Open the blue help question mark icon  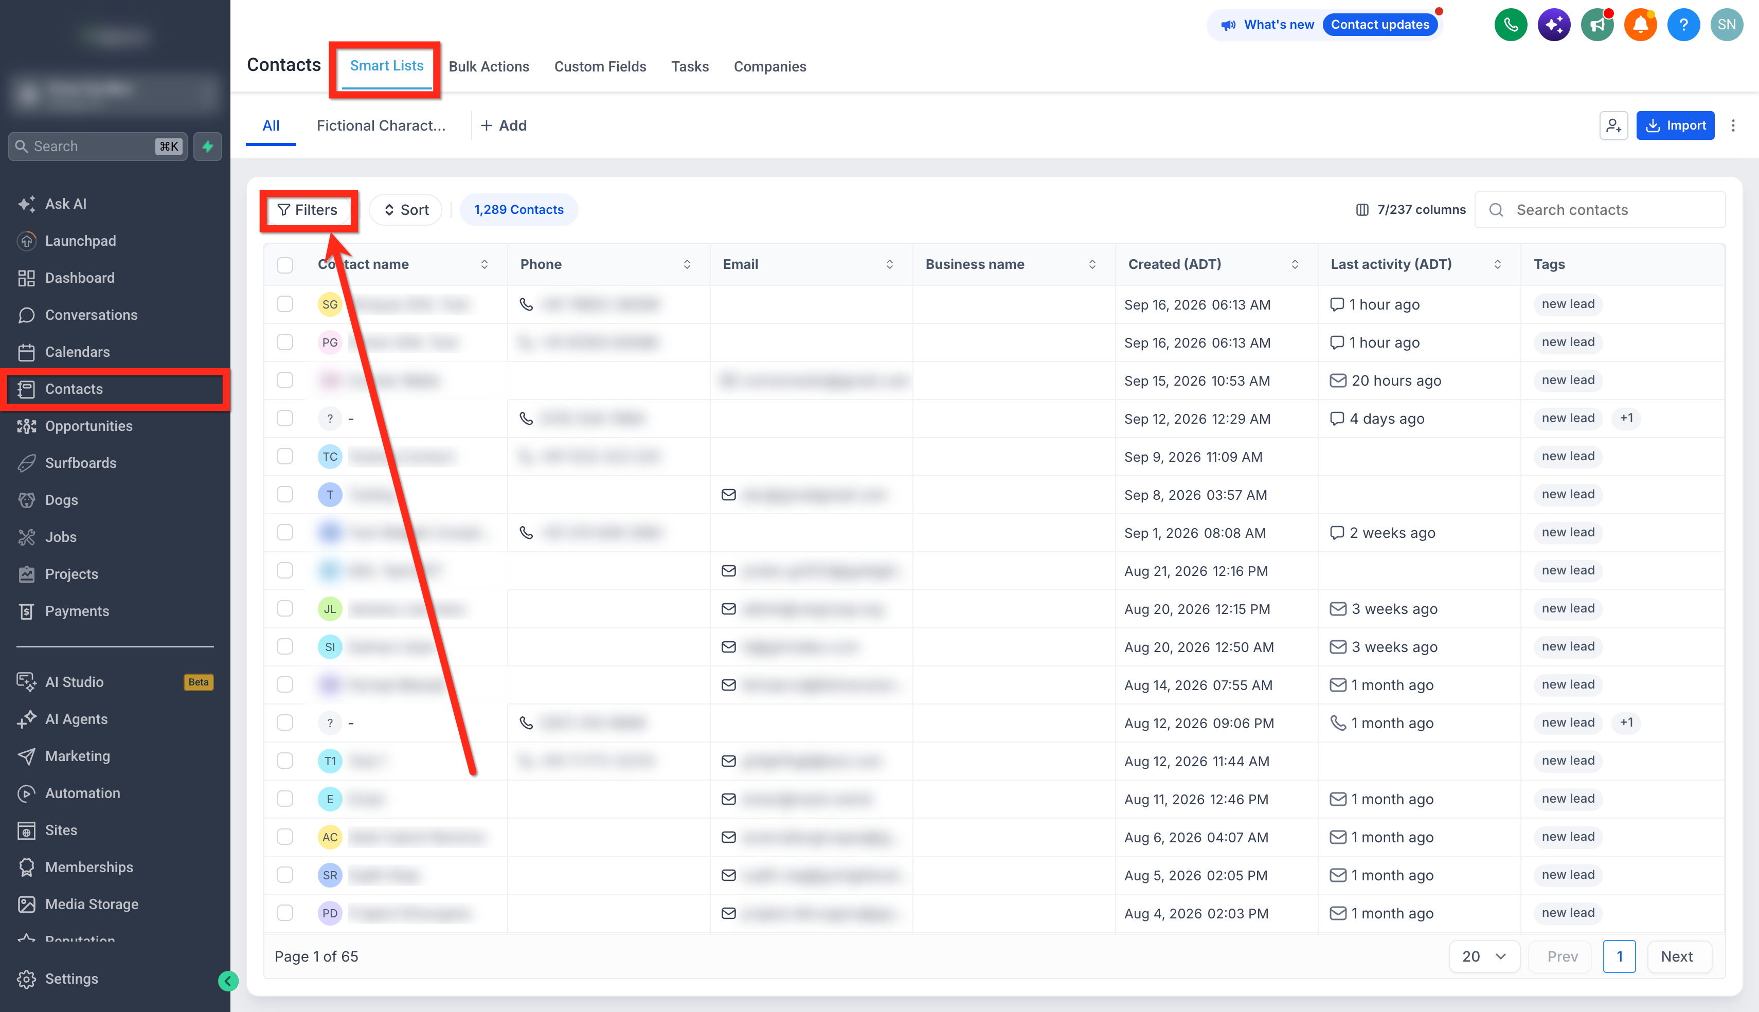(1683, 25)
